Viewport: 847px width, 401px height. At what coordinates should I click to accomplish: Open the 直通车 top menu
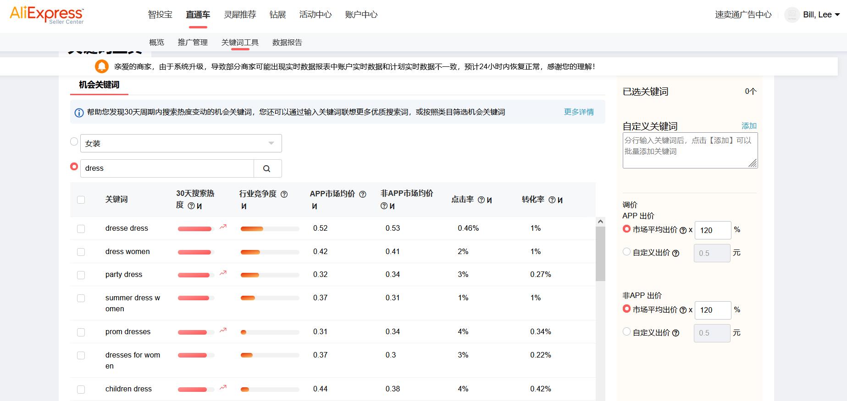click(198, 15)
